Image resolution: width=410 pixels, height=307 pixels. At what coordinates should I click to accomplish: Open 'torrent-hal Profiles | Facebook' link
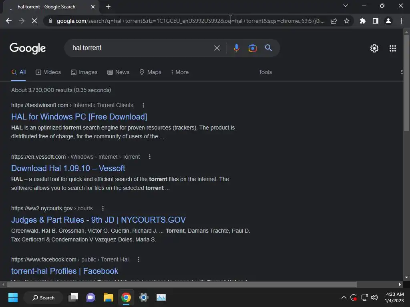pyautogui.click(x=64, y=271)
